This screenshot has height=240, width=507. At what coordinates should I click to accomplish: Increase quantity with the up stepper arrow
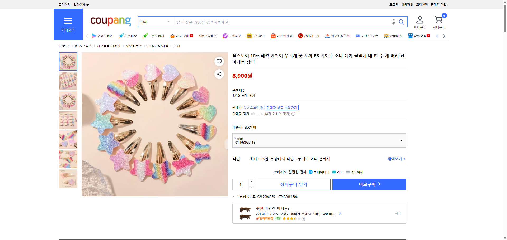pyautogui.click(x=251, y=182)
